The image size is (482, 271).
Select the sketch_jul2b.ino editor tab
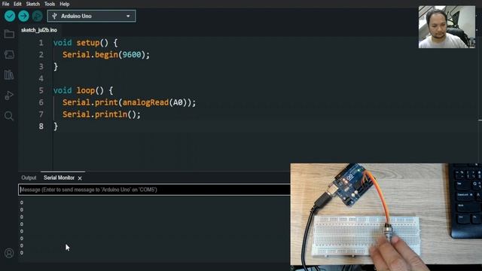(39, 30)
